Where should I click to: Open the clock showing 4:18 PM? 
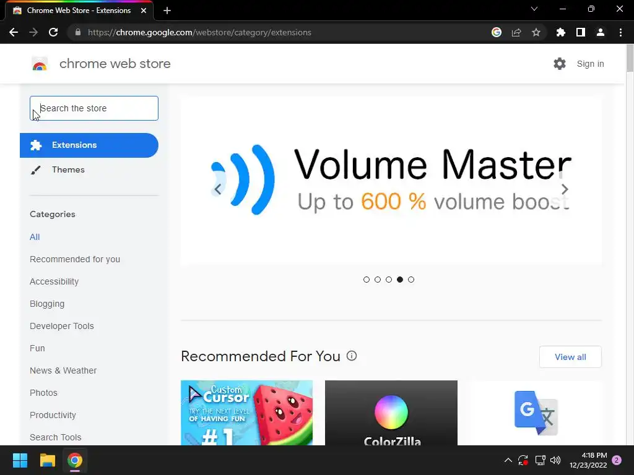point(588,460)
